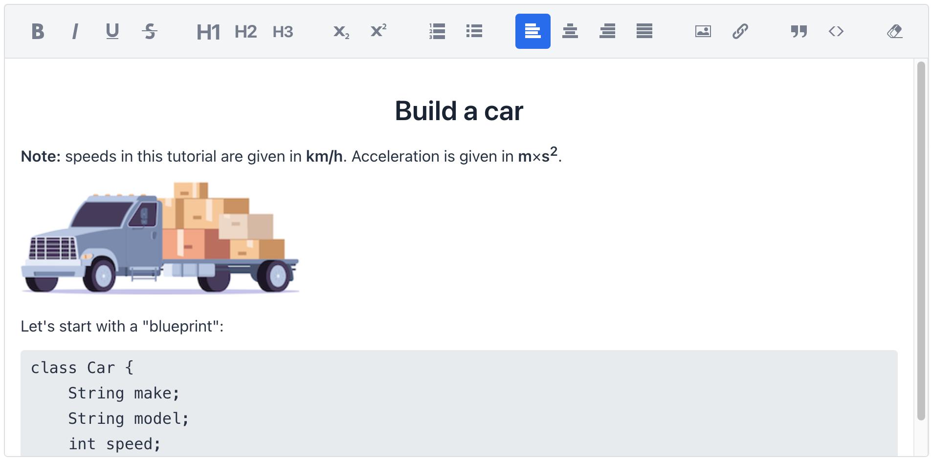Apply italic formatting
Screen dimensions: 932x459
tap(75, 31)
